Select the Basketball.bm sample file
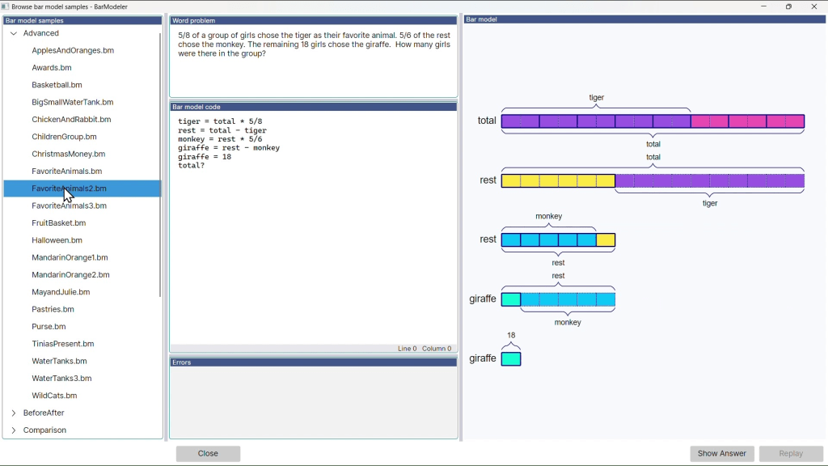The width and height of the screenshot is (828, 466). [x=57, y=85]
